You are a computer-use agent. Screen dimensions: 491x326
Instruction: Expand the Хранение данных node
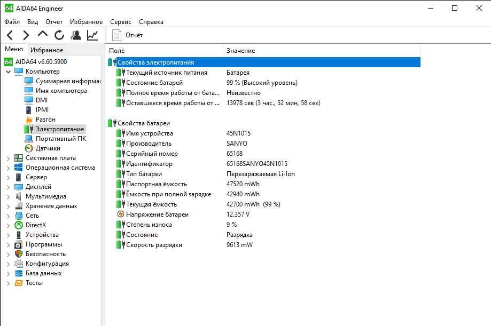9,206
